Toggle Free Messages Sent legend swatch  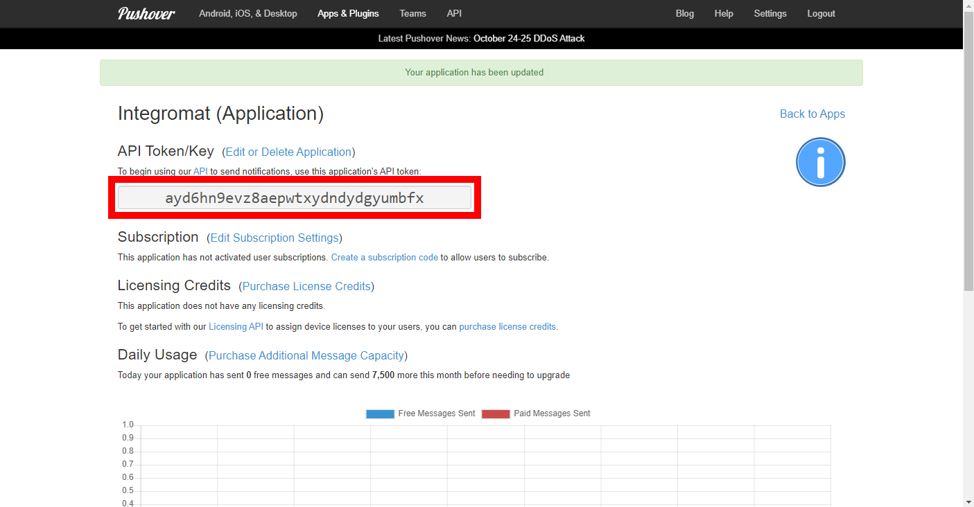380,413
